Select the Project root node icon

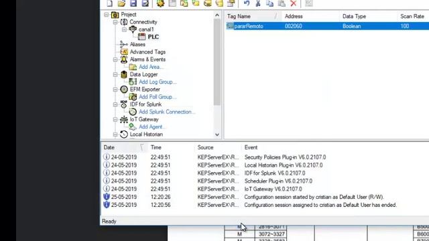115,15
